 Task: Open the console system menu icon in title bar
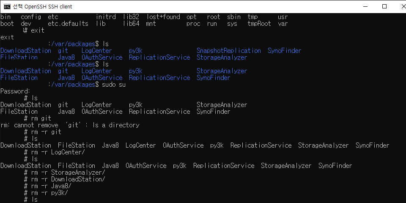click(7, 6)
